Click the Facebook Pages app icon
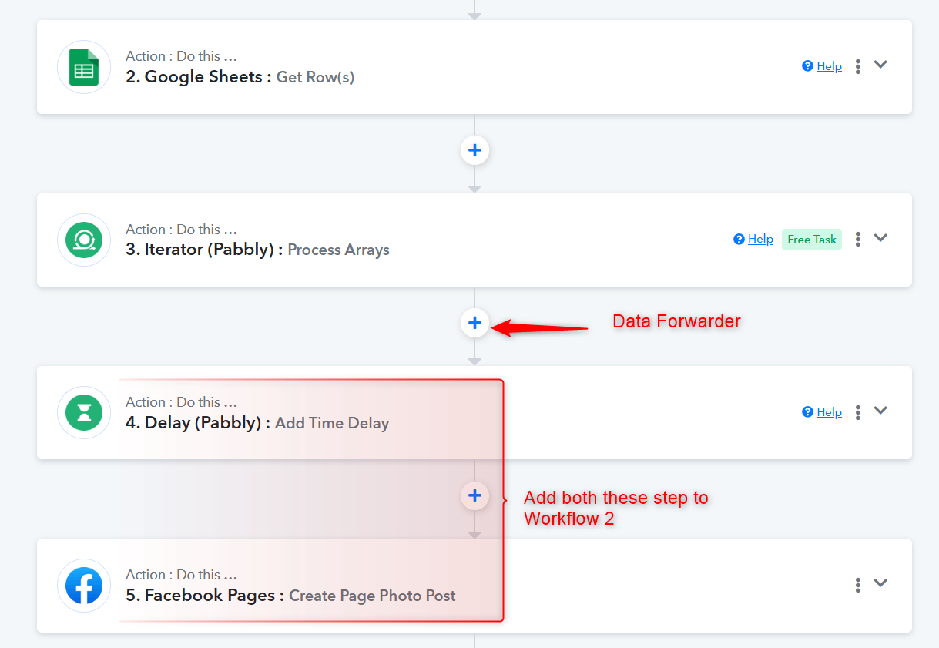This screenshot has height=648, width=939. (84, 586)
